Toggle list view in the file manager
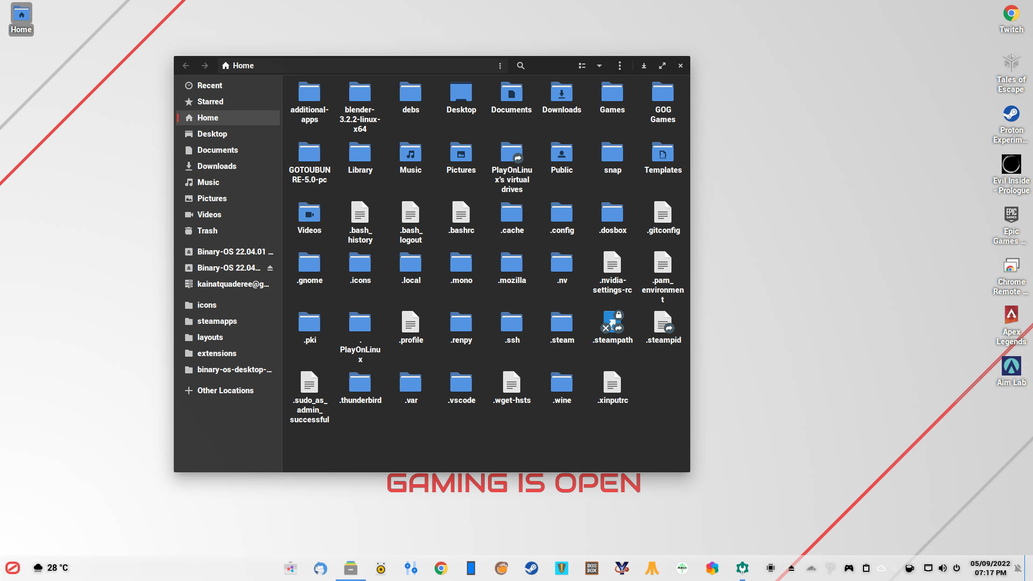The image size is (1033, 581). (x=582, y=65)
